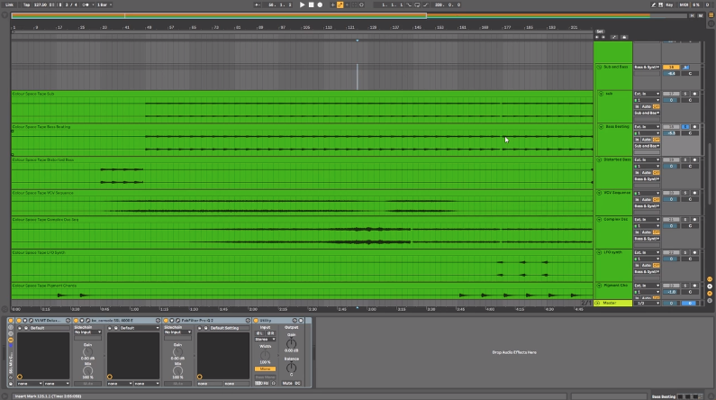Arm the Bass Beating track
This screenshot has height=400, width=716.
pyautogui.click(x=694, y=126)
